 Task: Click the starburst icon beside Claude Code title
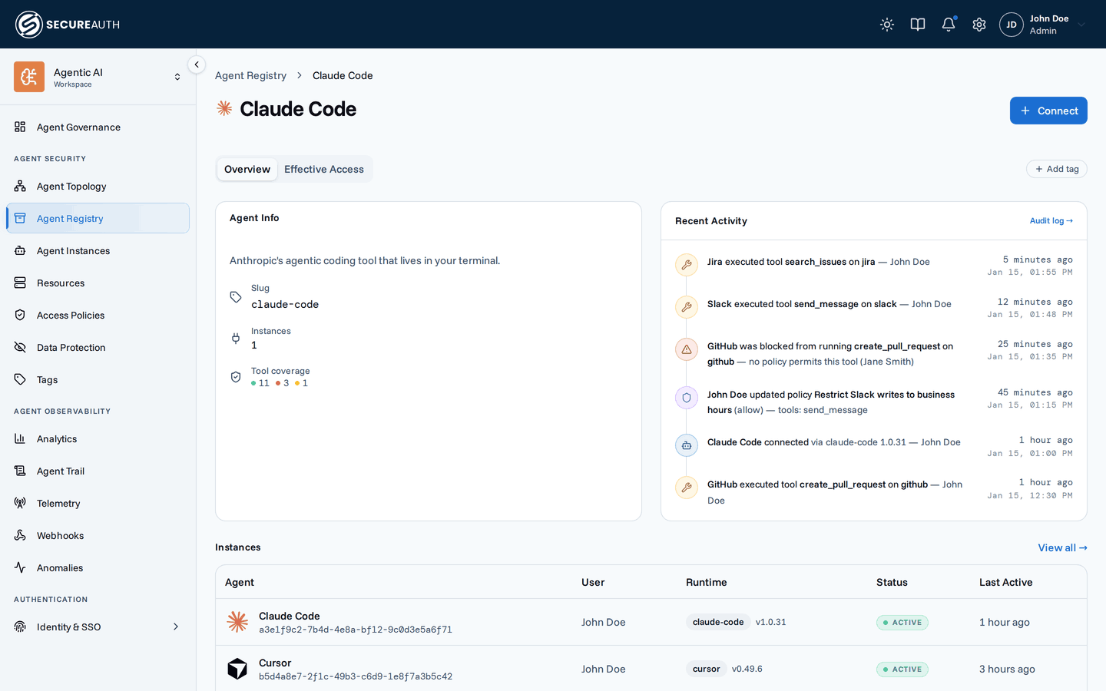(x=224, y=108)
